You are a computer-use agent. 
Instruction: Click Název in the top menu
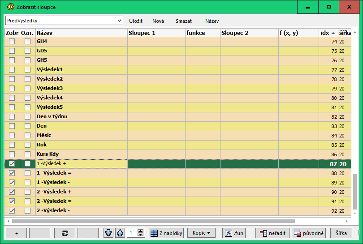pos(212,21)
